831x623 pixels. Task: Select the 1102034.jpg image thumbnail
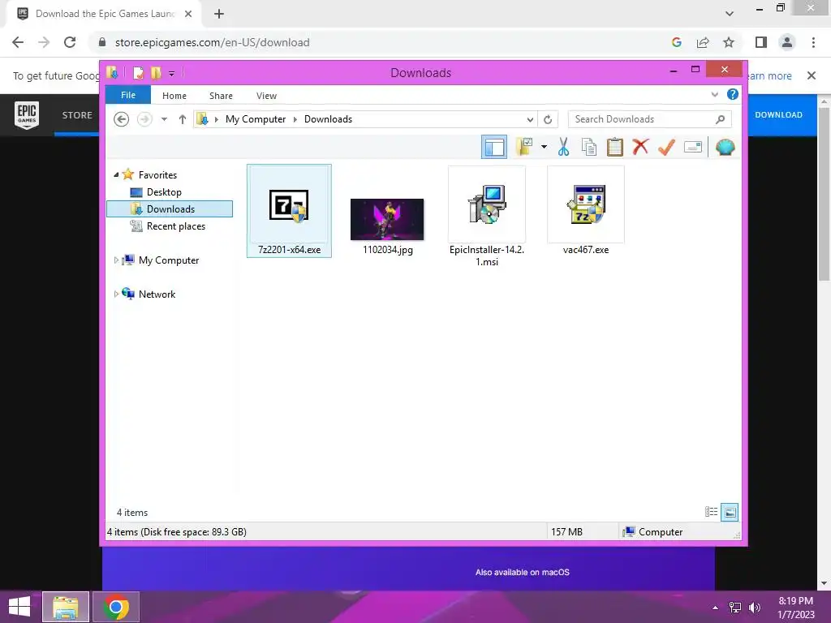click(387, 219)
